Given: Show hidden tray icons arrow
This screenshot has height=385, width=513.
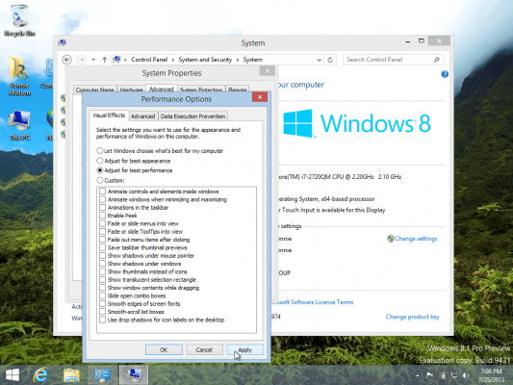Looking at the screenshot, I should point(418,375).
